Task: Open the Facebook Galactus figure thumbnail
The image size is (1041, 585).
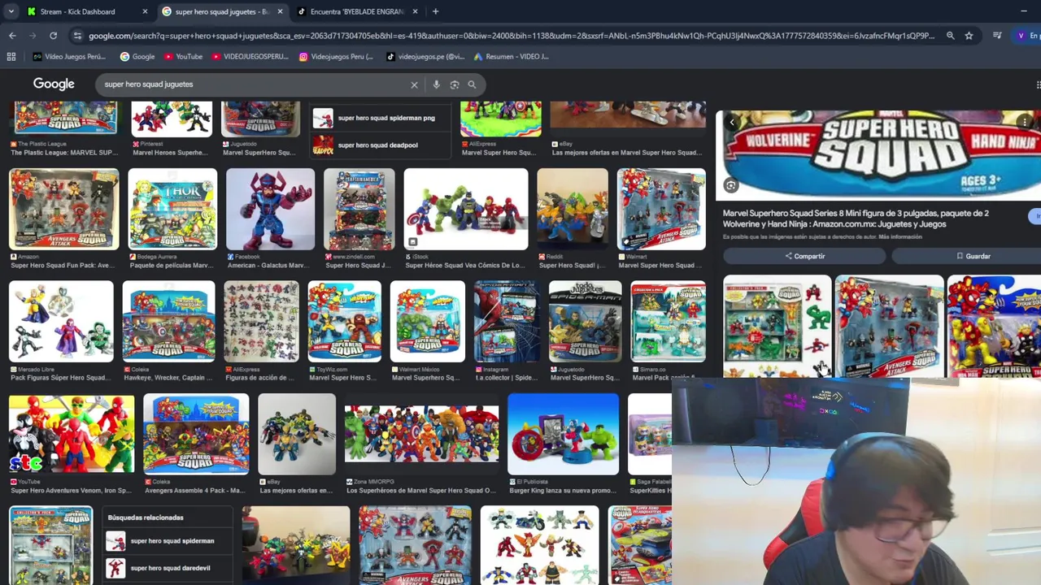Action: [x=270, y=209]
